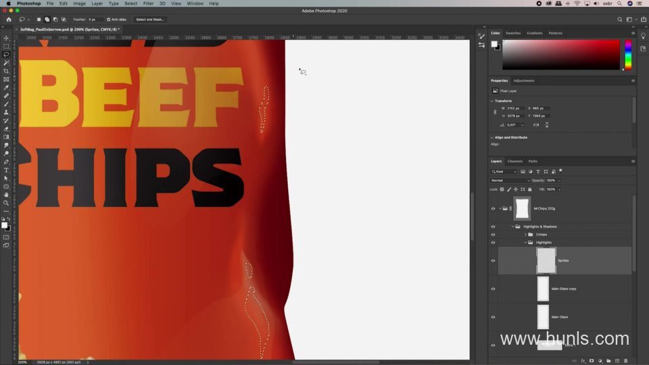
Task: Select the Hand tool
Action: (6, 195)
